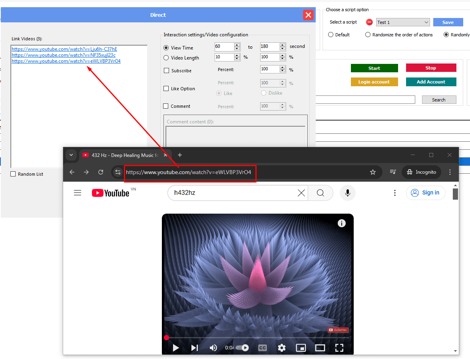Image resolution: width=470 pixels, height=359 pixels.
Task: Open YouTube settings three-dot menu
Action: 395,193
